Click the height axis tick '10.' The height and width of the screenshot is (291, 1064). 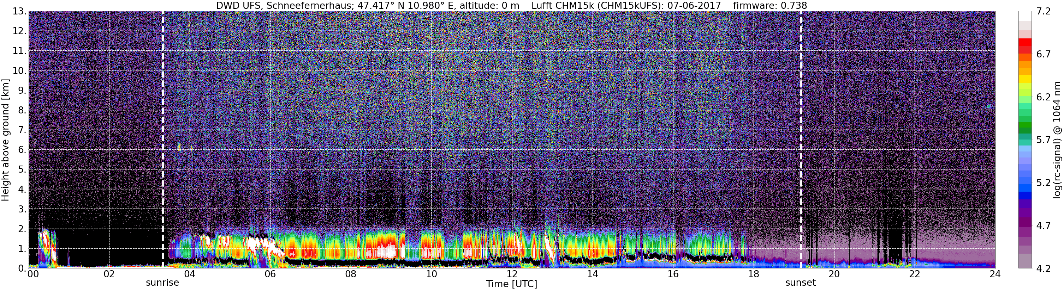coord(19,71)
